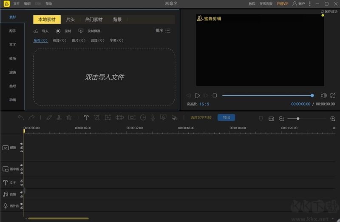This screenshot has width=340, height=222.
Task: Open the 排序 sort dropdown
Action: click(163, 31)
